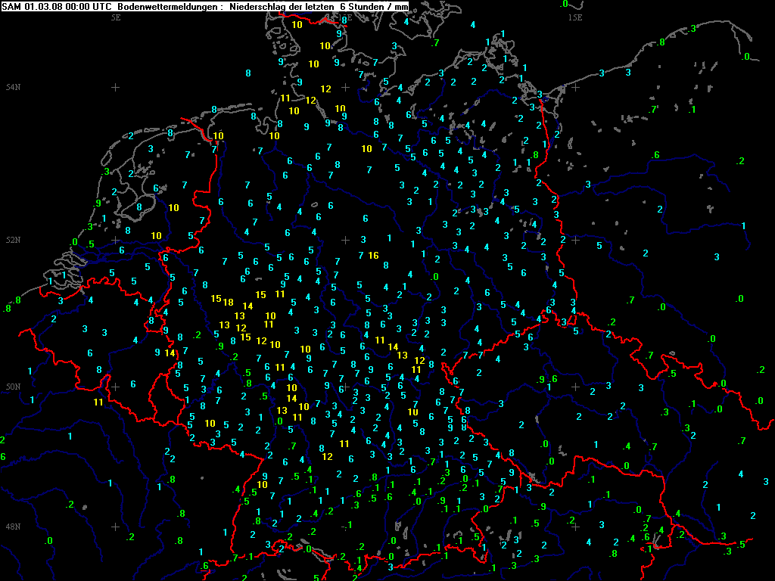Screen dimensions: 775x581
Task: Select the 54N latitude label
Action: (11, 88)
